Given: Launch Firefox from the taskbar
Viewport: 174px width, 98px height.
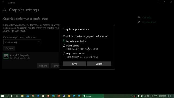Looking at the screenshot, I should tap(48, 96).
